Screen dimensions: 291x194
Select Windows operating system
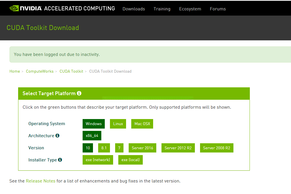point(94,124)
